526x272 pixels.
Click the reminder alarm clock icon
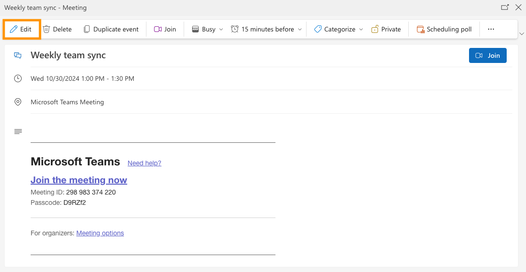(x=235, y=29)
